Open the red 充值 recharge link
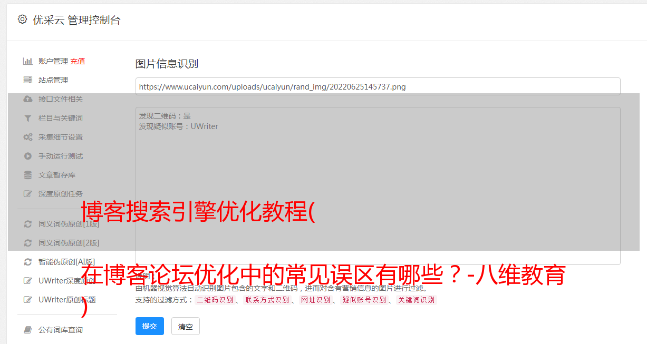The height and width of the screenshot is (344, 647). tap(78, 61)
